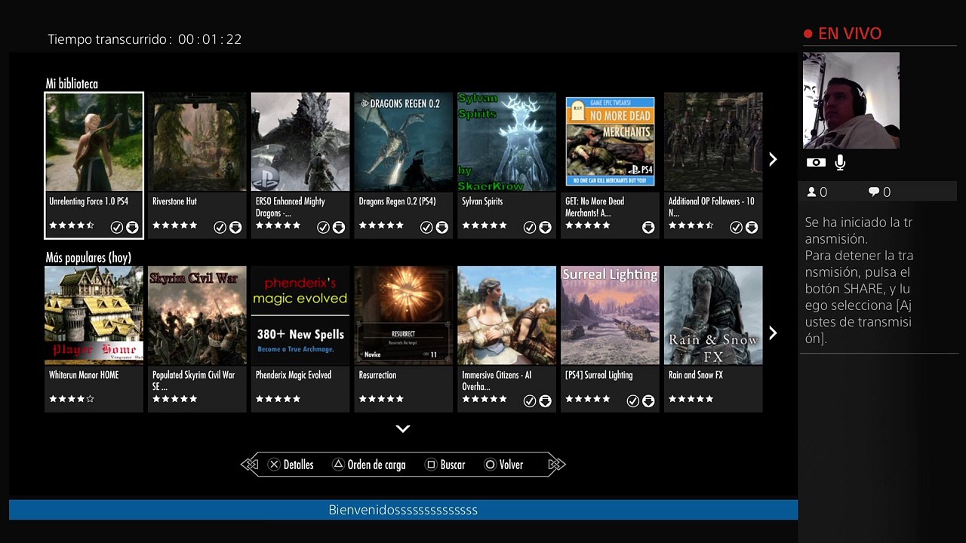This screenshot has width=966, height=543.
Task: Click the Detalles cross button prompt
Action: 291,465
